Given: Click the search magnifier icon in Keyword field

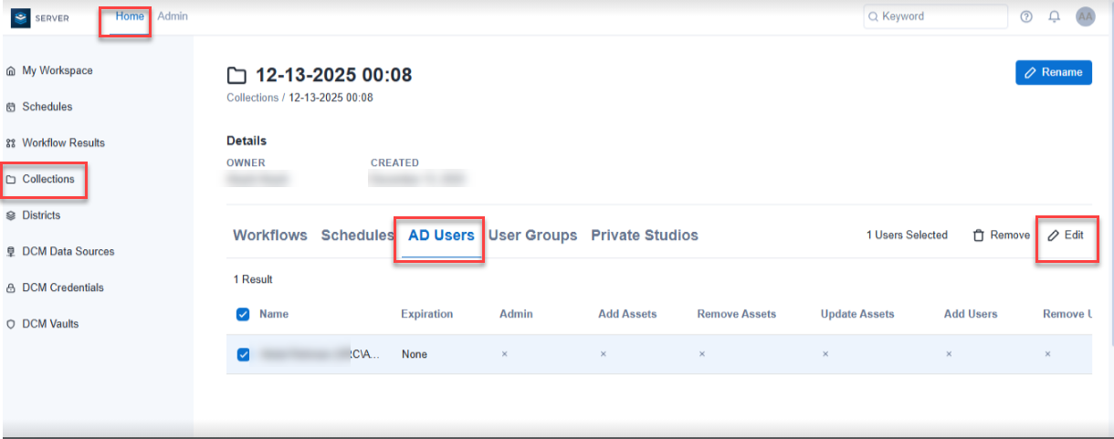Looking at the screenshot, I should coord(873,16).
